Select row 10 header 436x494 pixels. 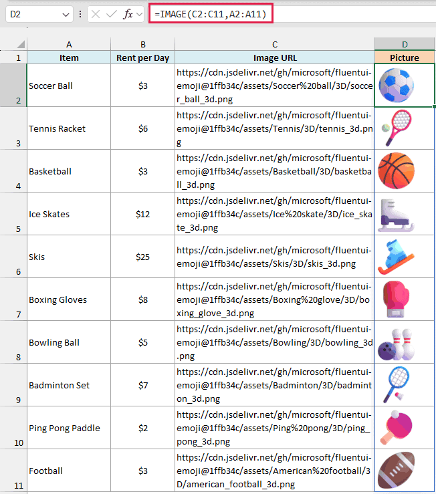coord(13,428)
